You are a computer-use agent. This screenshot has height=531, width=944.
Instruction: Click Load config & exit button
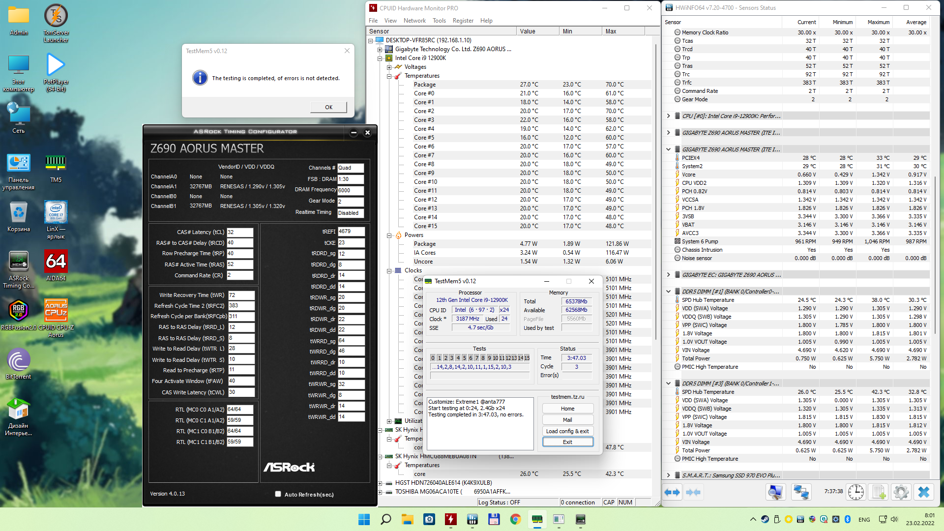coord(567,431)
